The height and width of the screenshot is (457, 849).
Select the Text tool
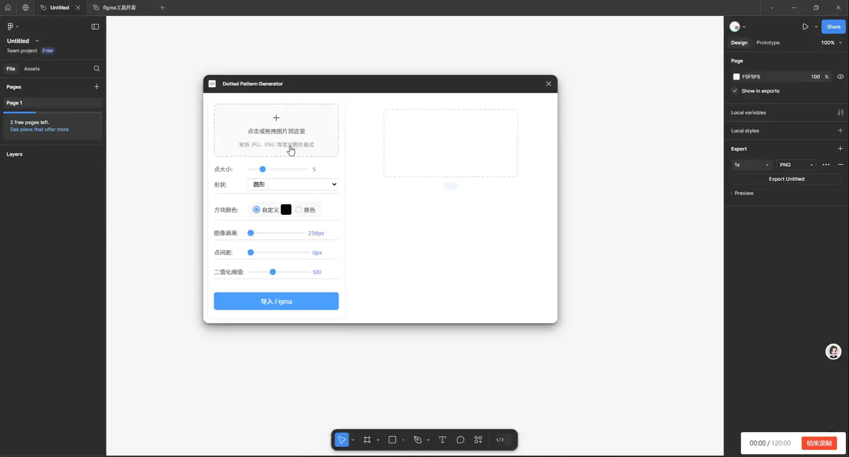[x=443, y=440]
